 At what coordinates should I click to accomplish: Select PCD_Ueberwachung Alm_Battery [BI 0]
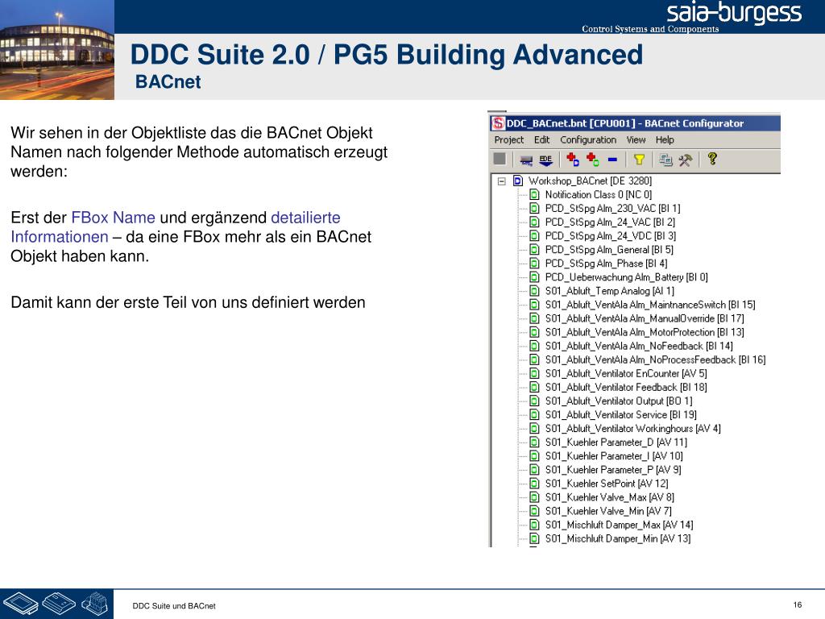(x=626, y=277)
